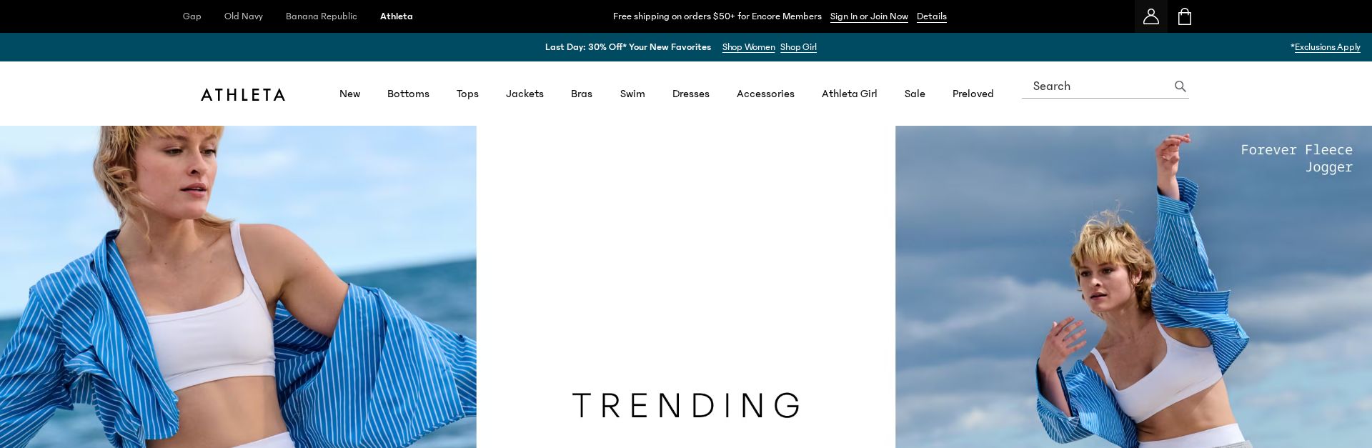This screenshot has height=448, width=1372.
Task: Switch to the Old Navy brand tab
Action: click(x=244, y=16)
